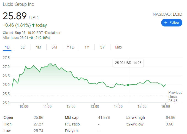Select the YTD chart tab
187x134 pixels.
pyautogui.click(x=71, y=47)
